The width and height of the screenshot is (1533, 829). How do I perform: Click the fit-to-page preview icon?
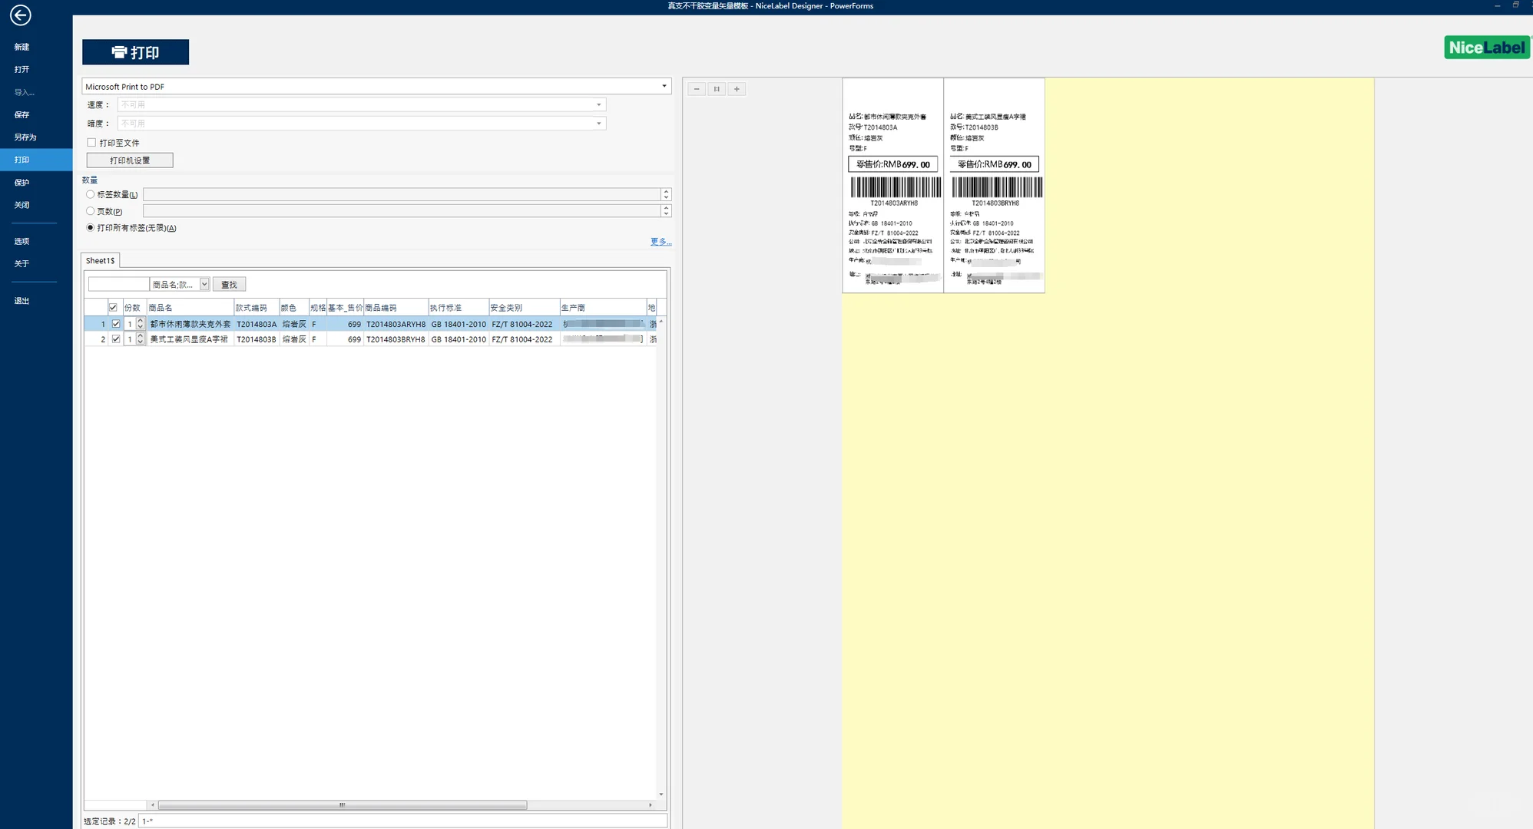pos(717,89)
